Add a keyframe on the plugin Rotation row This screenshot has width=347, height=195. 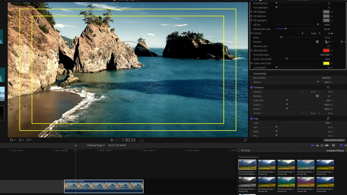point(342,42)
